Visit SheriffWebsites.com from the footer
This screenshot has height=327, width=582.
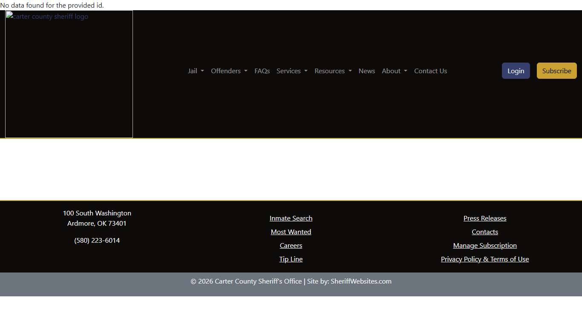coord(361,281)
